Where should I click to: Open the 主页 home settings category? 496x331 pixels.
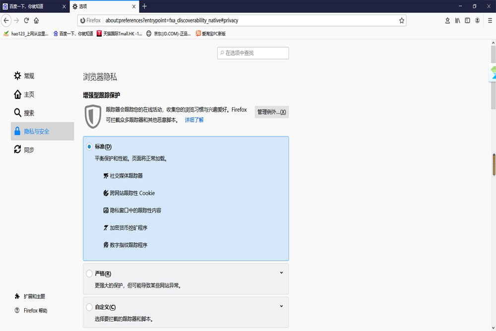click(x=42, y=94)
